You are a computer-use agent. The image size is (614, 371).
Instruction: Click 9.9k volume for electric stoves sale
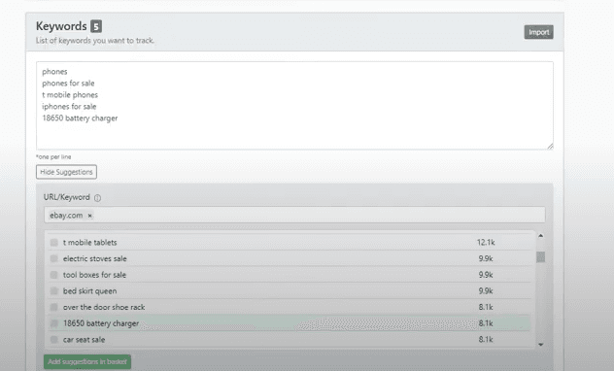pos(486,258)
